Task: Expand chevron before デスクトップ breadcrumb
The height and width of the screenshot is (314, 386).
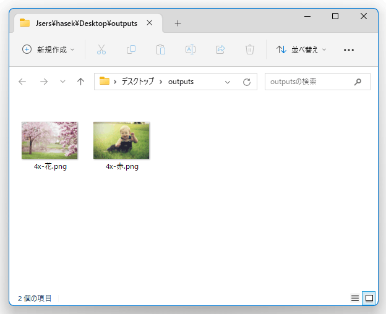Action: click(x=115, y=82)
